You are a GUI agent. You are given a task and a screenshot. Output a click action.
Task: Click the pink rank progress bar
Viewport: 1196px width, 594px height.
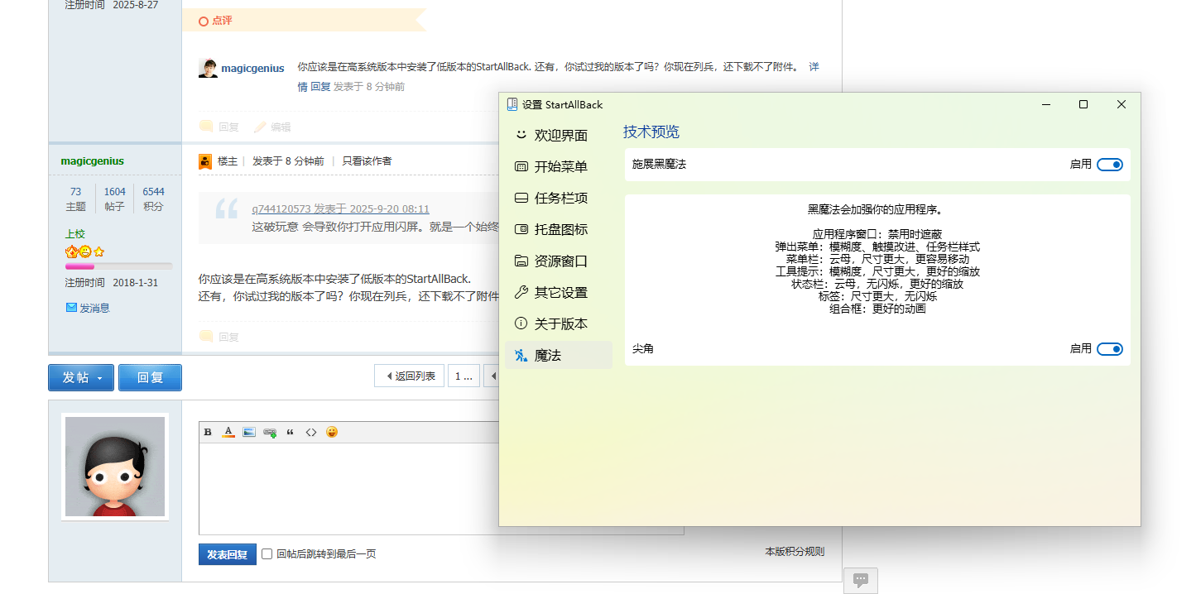[x=119, y=266]
